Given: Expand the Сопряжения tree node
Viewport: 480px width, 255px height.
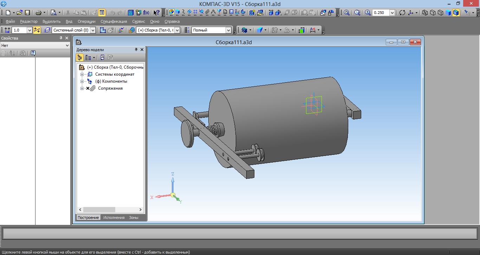Looking at the screenshot, I should point(82,88).
